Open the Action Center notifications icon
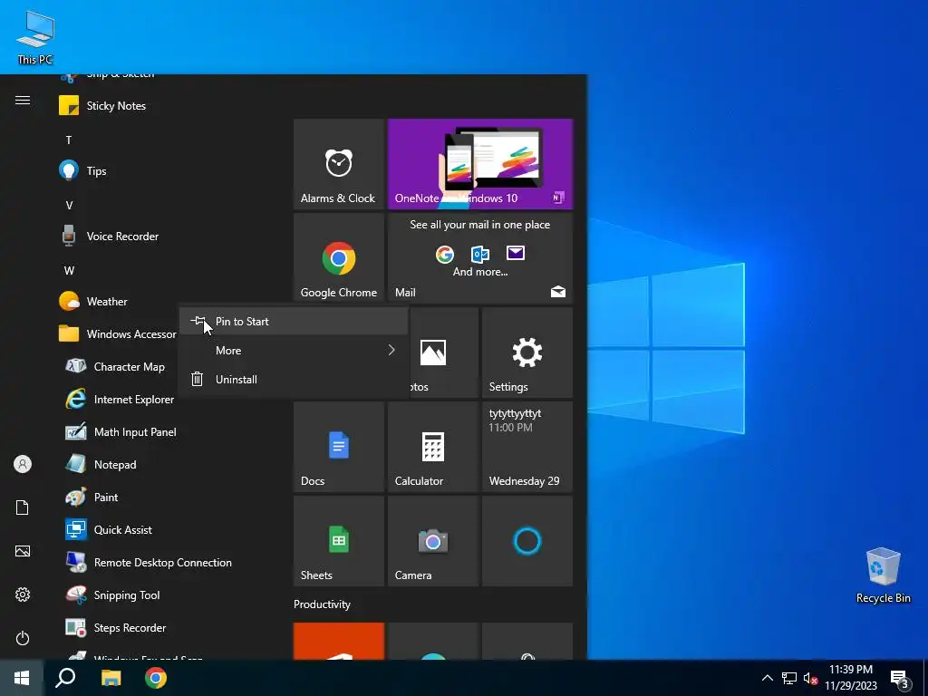 coord(900,678)
